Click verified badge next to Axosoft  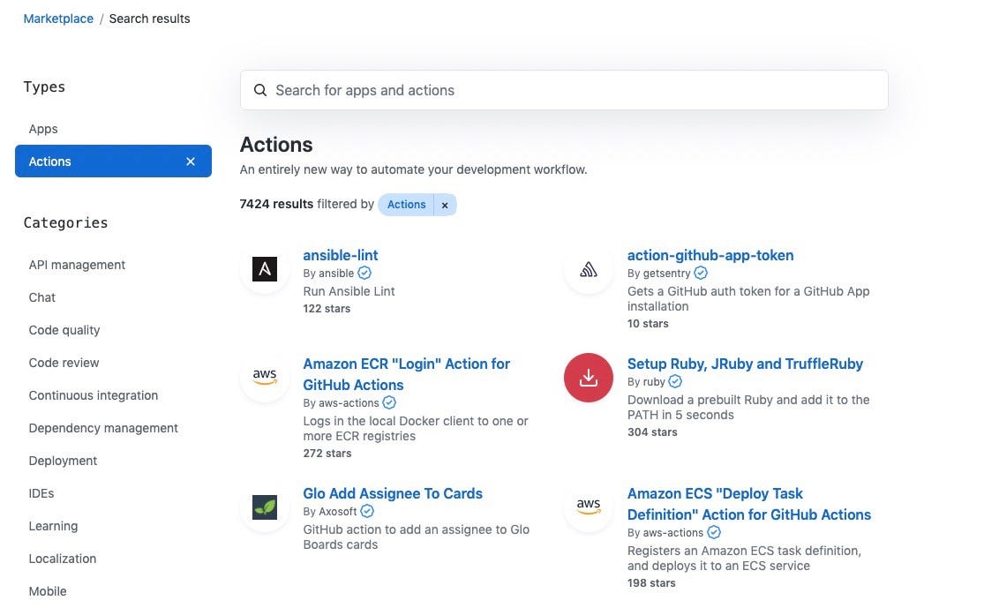click(367, 511)
